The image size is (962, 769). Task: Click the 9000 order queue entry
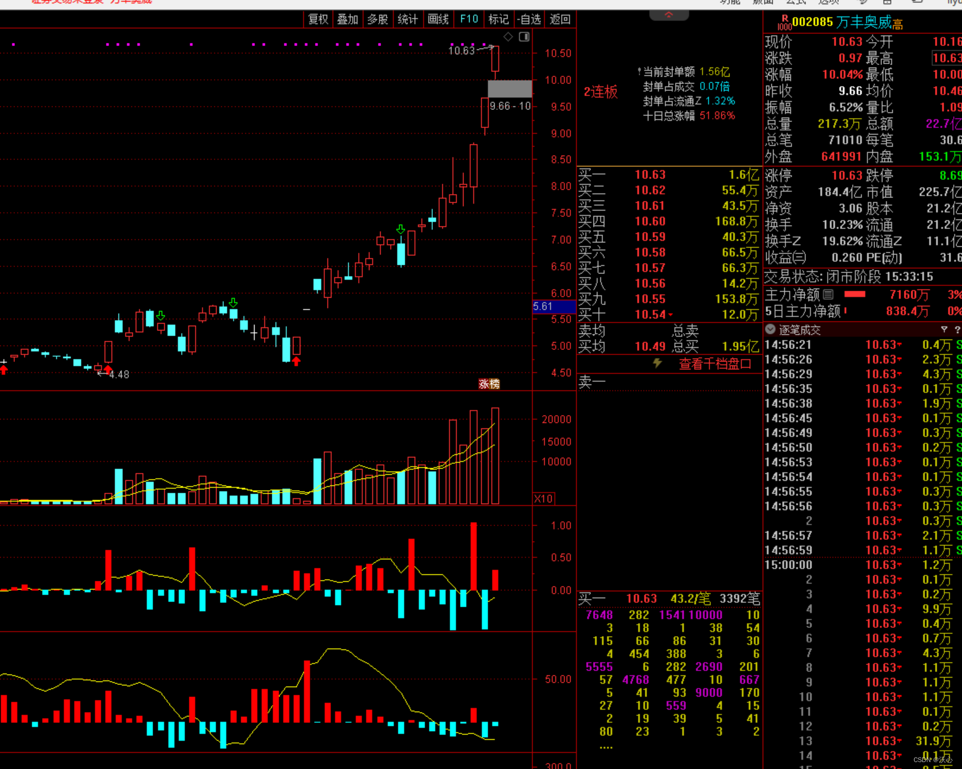click(x=709, y=692)
